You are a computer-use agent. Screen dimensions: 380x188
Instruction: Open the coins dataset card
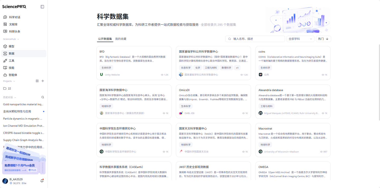click(293, 63)
